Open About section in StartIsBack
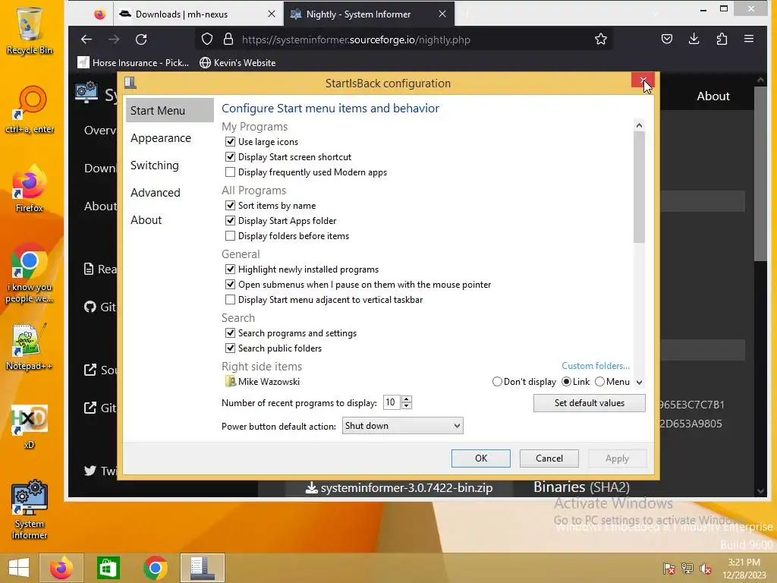Screen dimensions: 777x583 [146, 219]
